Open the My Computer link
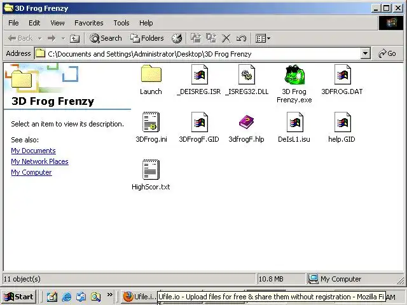The height and width of the screenshot is (305, 407). [31, 172]
